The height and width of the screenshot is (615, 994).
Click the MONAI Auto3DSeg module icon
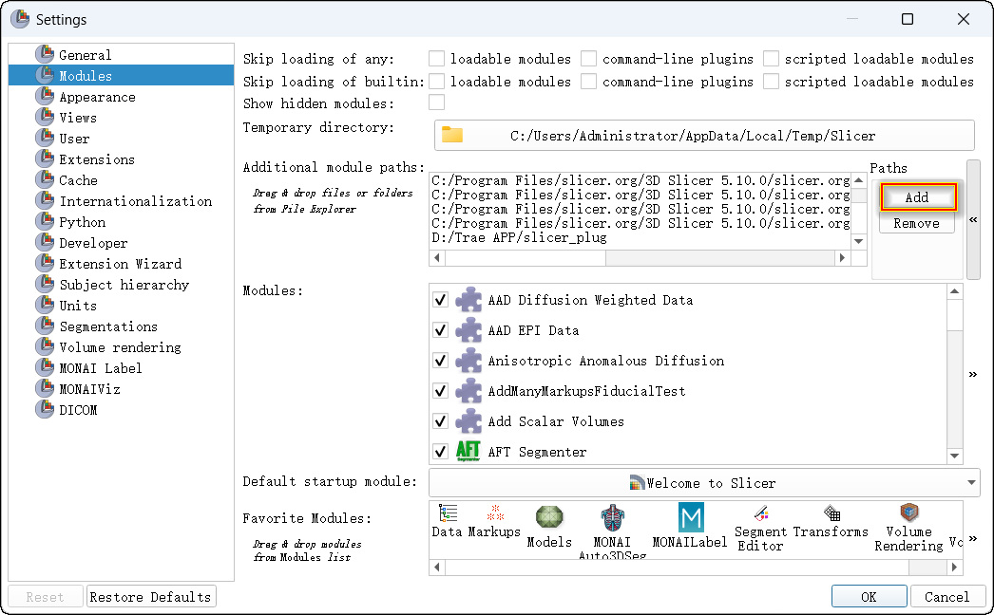[613, 518]
